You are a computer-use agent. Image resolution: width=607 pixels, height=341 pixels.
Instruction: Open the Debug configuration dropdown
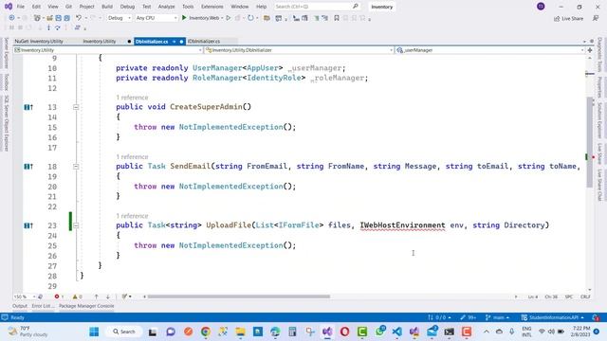pos(119,18)
